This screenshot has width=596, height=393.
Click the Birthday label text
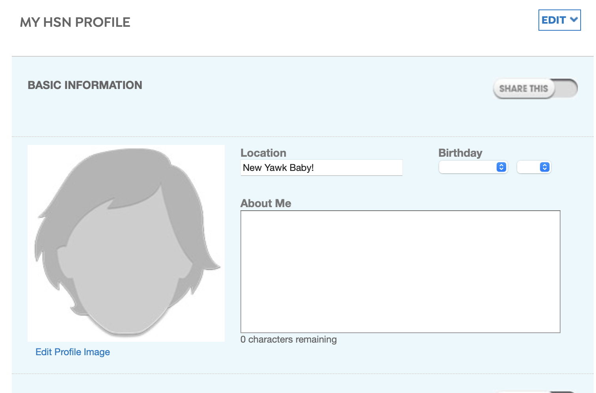point(460,153)
